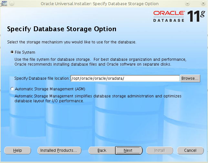
Task: Cancel the Oracle installation
Action: [190, 150]
